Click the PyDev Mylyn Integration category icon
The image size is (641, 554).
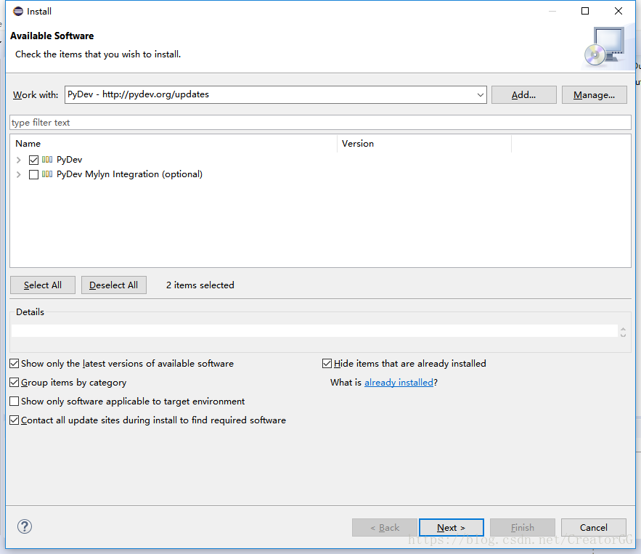point(47,174)
